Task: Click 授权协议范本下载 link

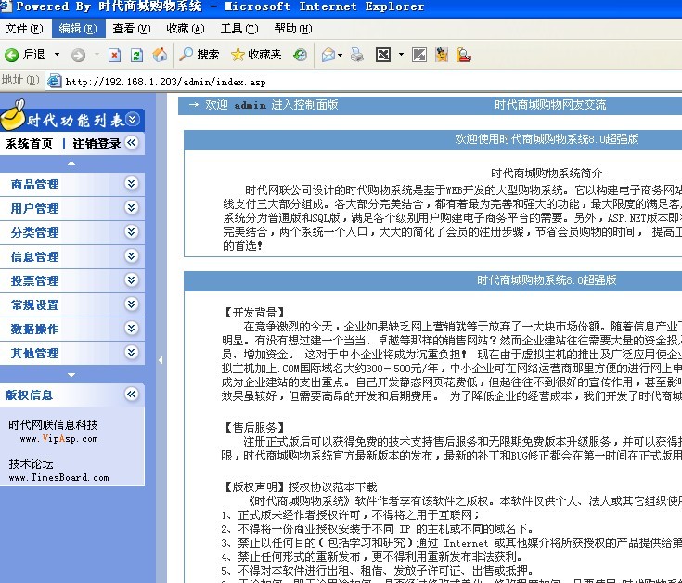Action: 332,487
